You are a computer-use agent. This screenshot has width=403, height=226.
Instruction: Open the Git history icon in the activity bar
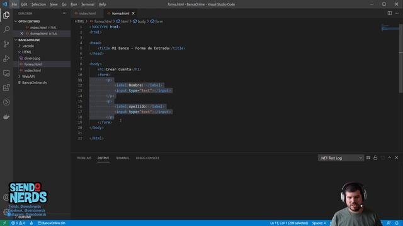pos(6,102)
